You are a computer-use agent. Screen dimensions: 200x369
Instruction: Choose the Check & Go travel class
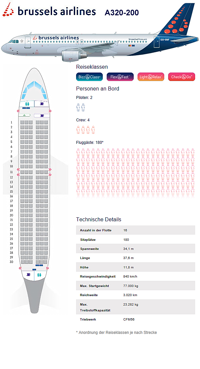181,77
